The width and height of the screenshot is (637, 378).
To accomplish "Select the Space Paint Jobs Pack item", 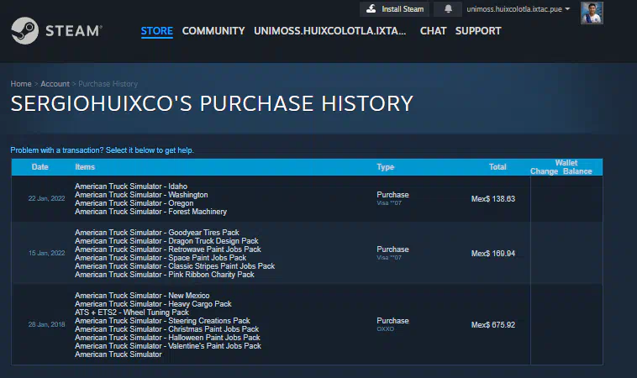I will tap(161, 258).
